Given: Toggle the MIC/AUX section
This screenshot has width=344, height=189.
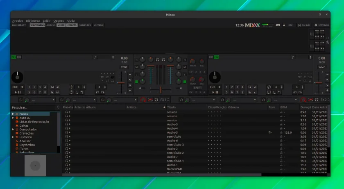Looking at the screenshot, I should (99, 25).
